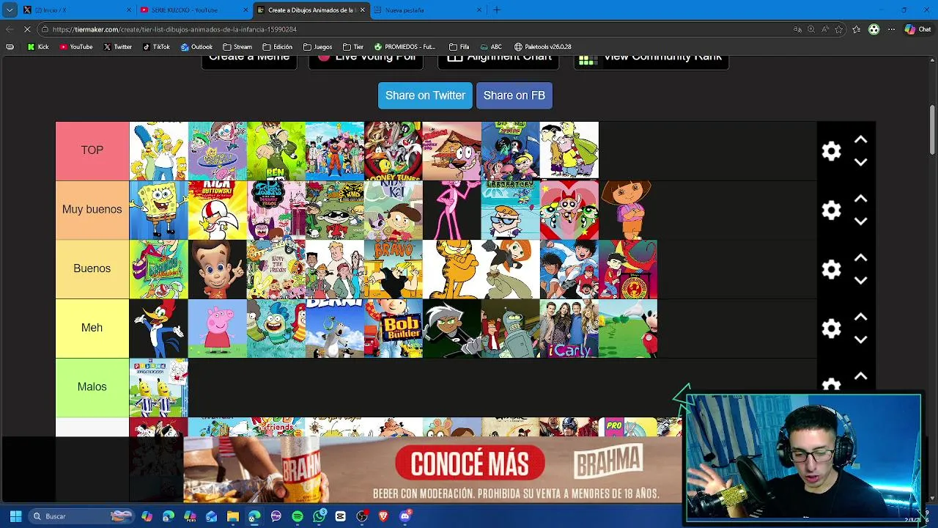Select the Malos tier label

92,386
